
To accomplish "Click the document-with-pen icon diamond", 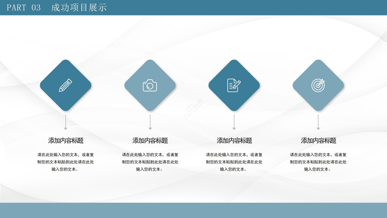I will click(x=234, y=85).
